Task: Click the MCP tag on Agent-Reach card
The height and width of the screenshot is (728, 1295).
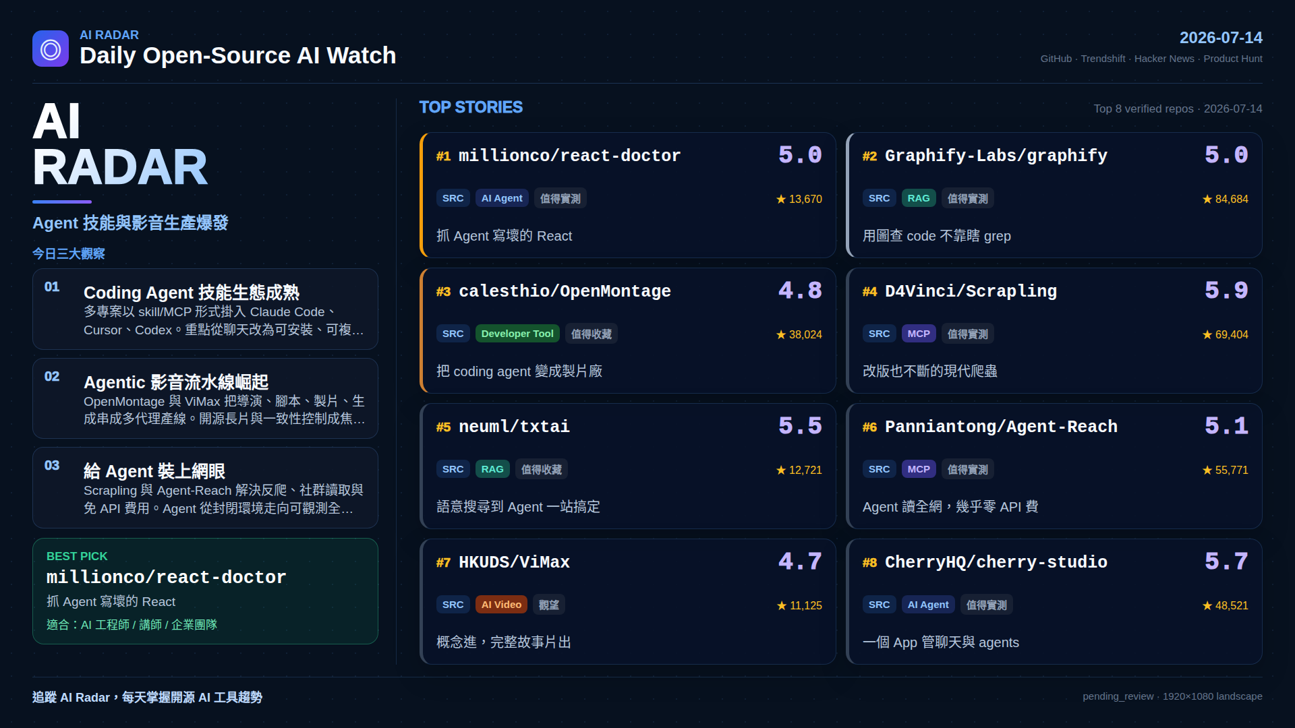Action: (x=919, y=469)
